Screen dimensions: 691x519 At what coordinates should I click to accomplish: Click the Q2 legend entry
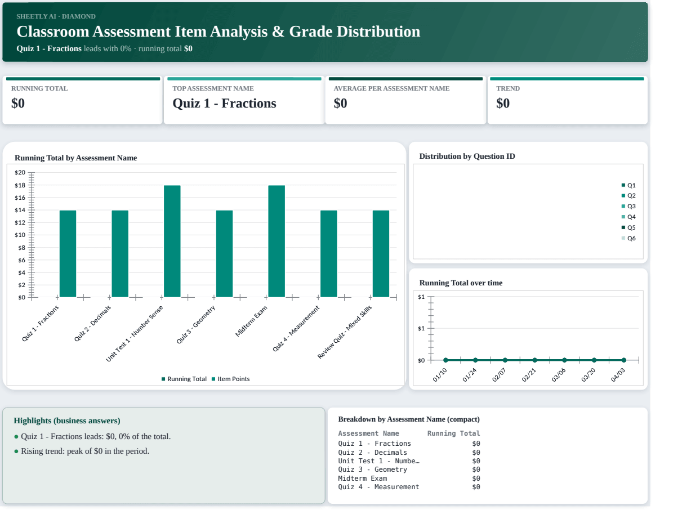[628, 196]
